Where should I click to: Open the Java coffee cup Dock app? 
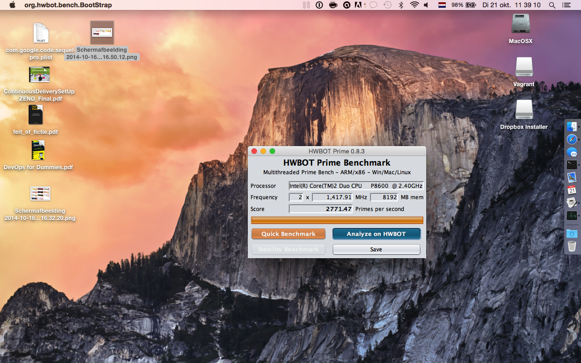(x=572, y=203)
